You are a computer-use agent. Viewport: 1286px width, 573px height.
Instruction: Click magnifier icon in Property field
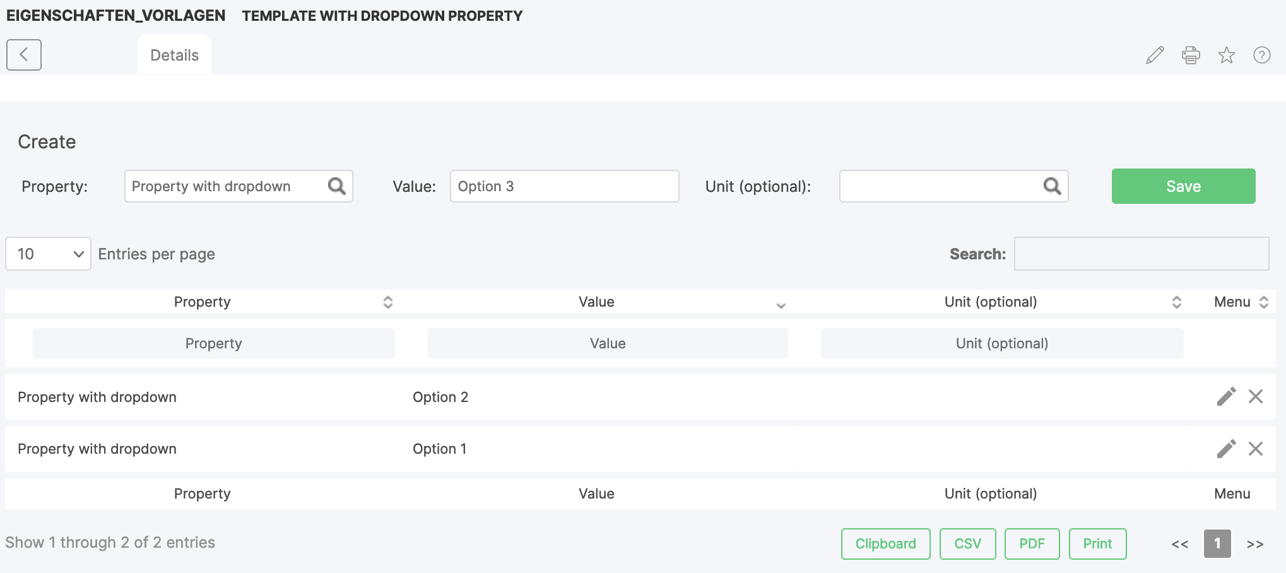[x=337, y=186]
